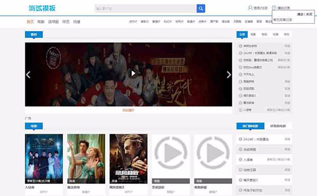Open the first movie poster with blue group photo
317x196 pixels.
tap(44, 159)
